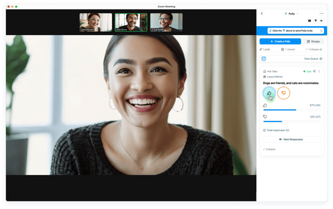
Task: Click the 67% thumbs-up progress bar
Action: (292, 110)
